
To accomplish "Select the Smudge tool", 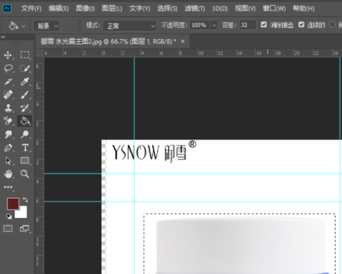I will 8,134.
